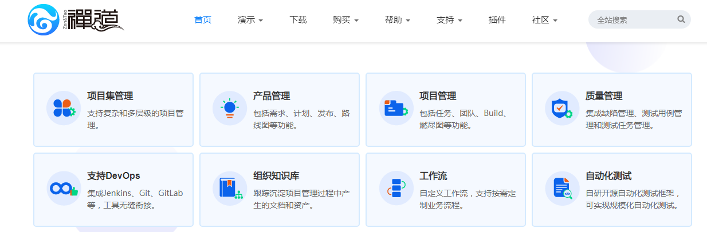The width and height of the screenshot is (707, 232).
Task: Click the 产品管理 lightbulb icon
Action: pyautogui.click(x=230, y=108)
